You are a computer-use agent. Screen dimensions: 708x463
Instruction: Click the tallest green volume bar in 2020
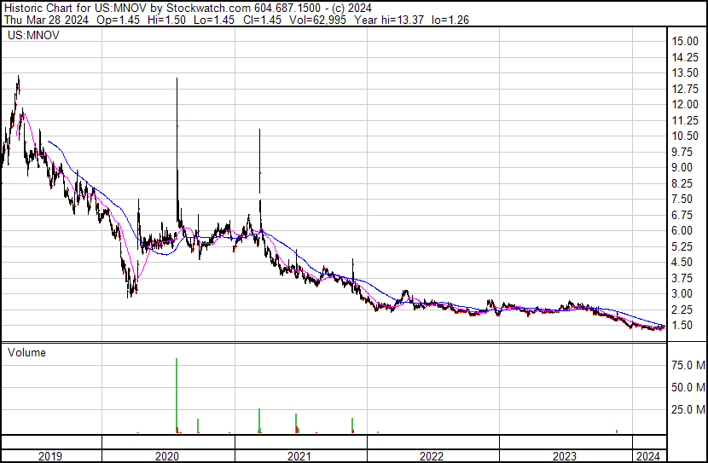177,395
